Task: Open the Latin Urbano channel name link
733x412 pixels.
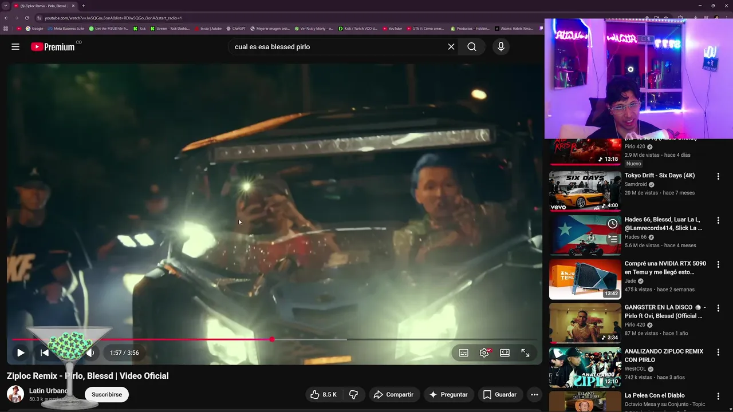Action: coord(49,391)
